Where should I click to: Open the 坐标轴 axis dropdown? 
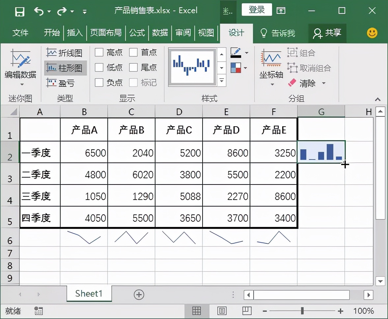[271, 85]
